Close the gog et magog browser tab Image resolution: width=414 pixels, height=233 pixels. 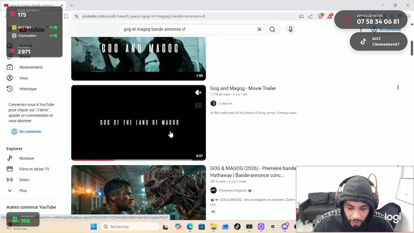coord(61,6)
